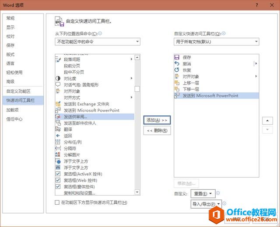The width and height of the screenshot is (280, 227).
Task: Click the << 删除(R) button
Action: click(x=157, y=130)
